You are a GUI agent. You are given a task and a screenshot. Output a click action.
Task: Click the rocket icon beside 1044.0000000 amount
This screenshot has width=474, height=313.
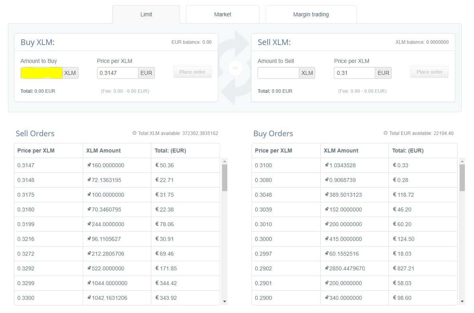coord(89,283)
